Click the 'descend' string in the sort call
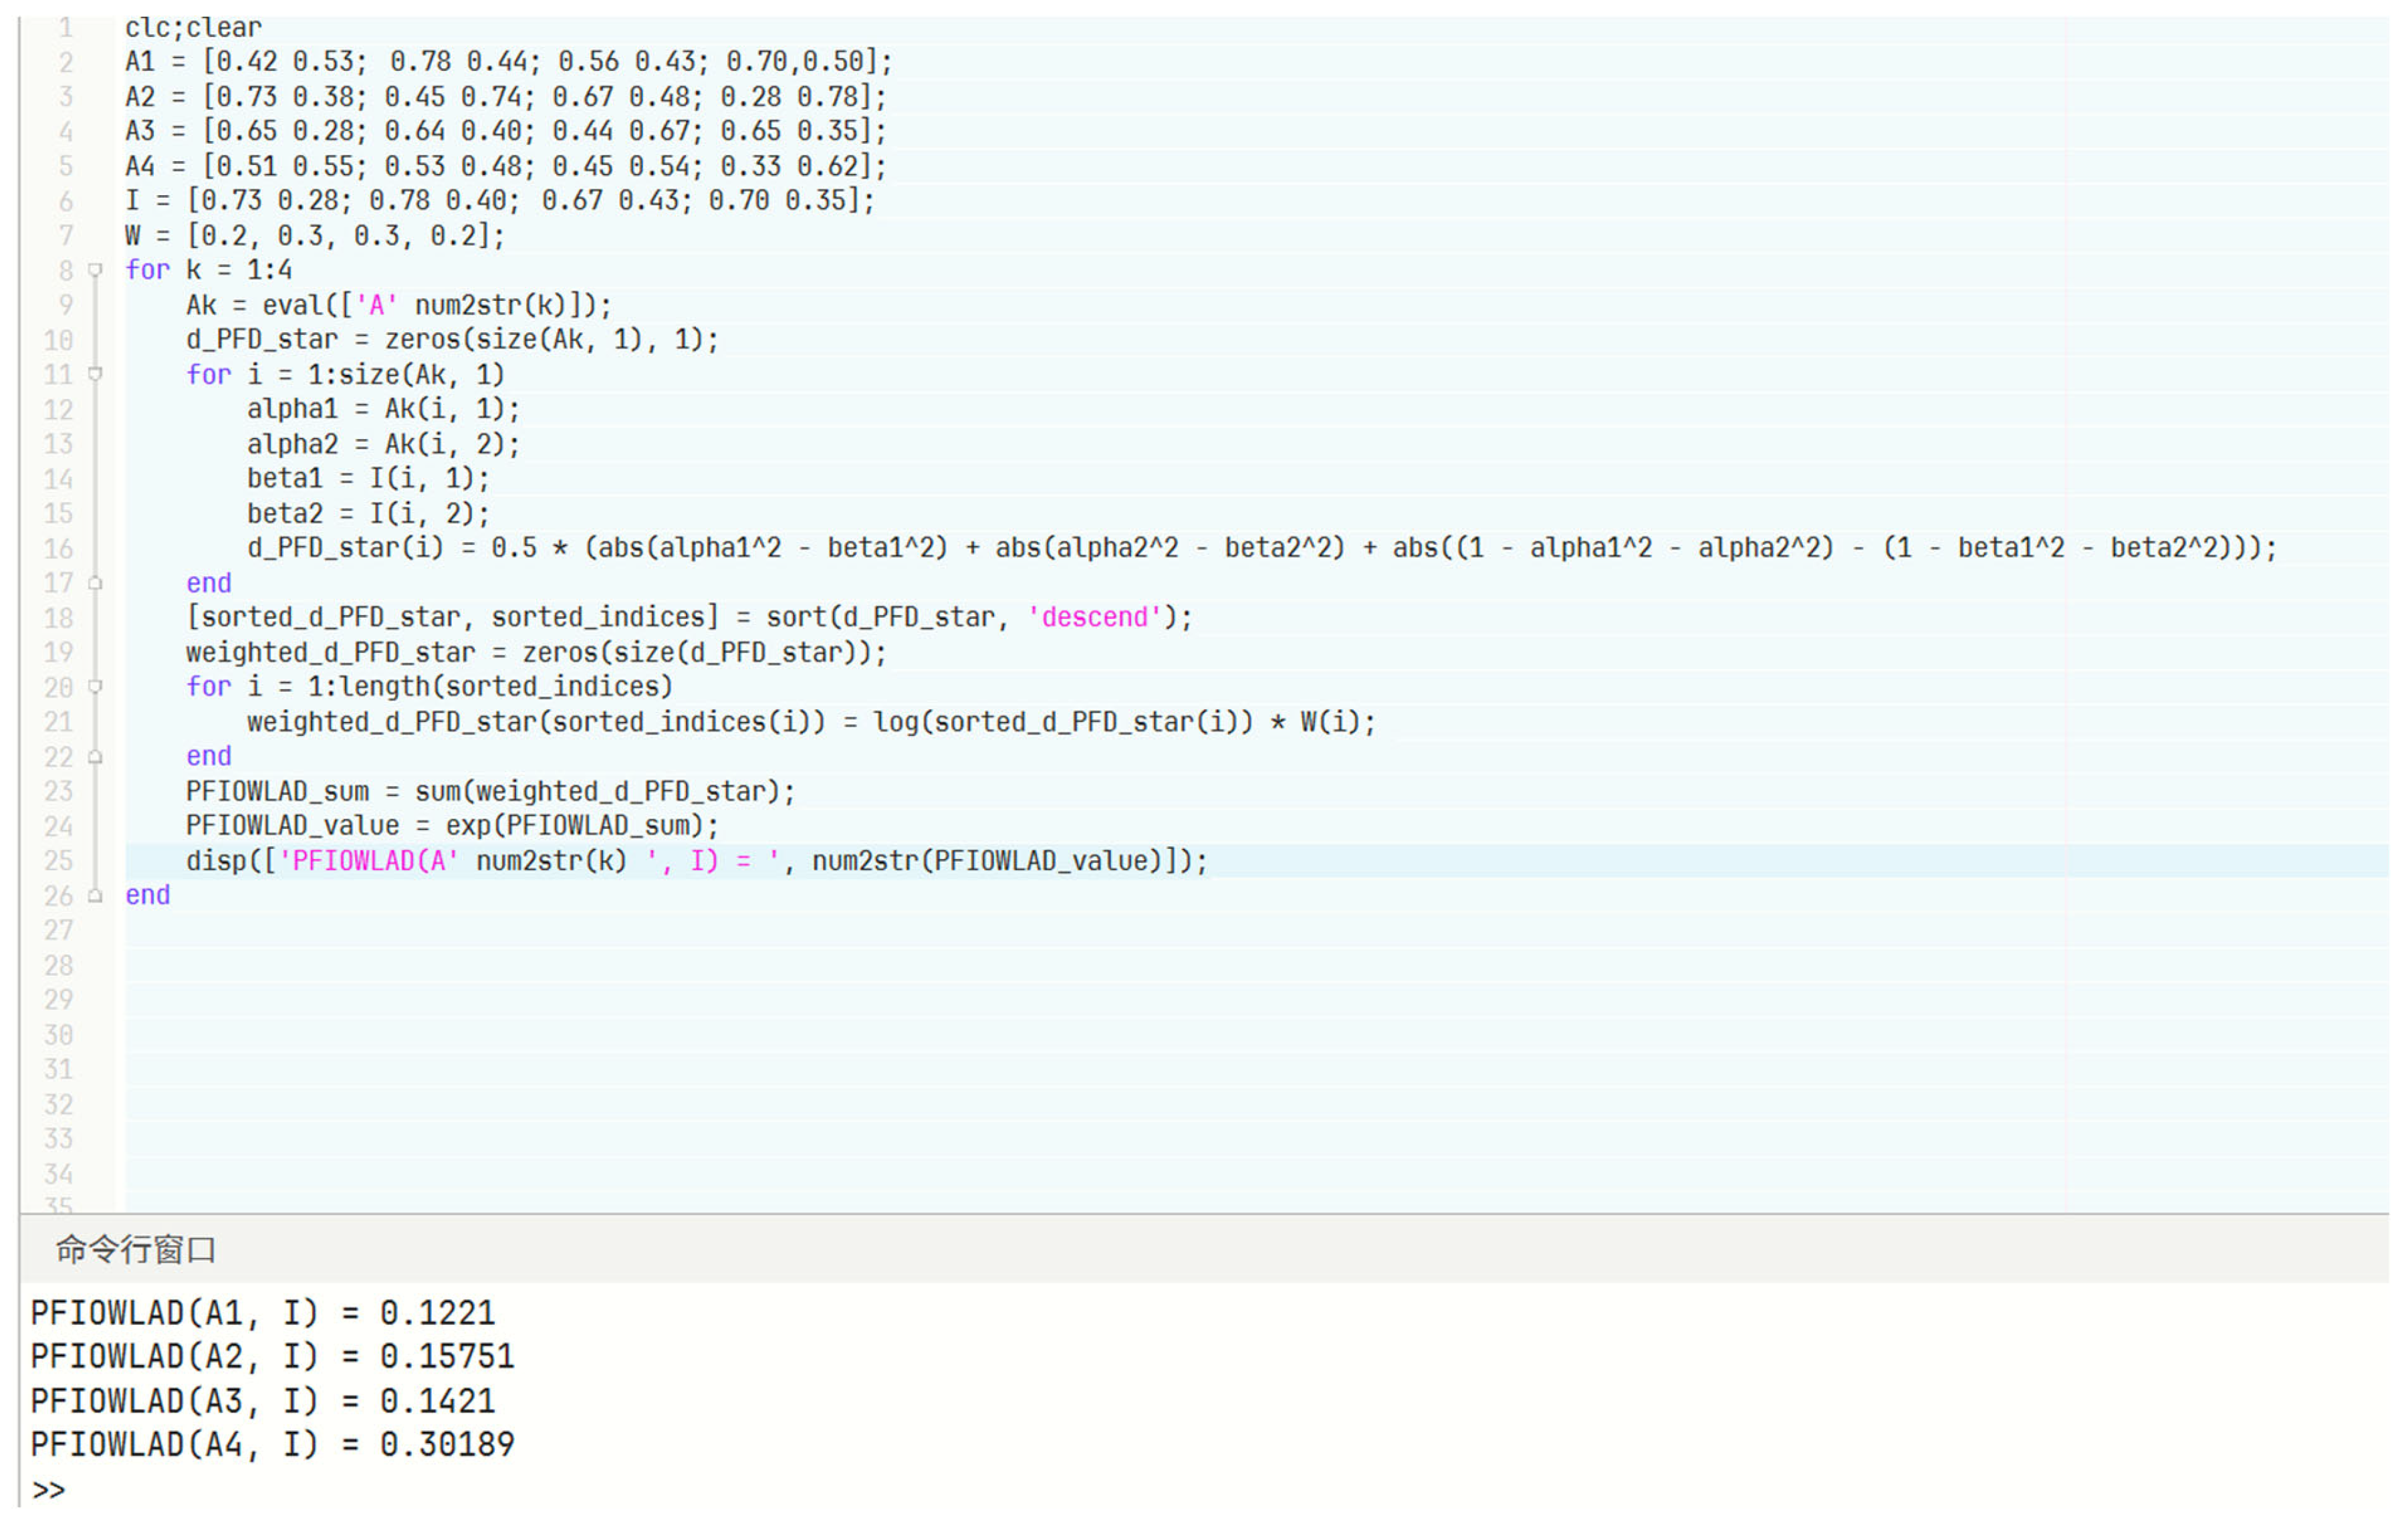Screen dimensions: 2408x1526 tap(1095, 618)
